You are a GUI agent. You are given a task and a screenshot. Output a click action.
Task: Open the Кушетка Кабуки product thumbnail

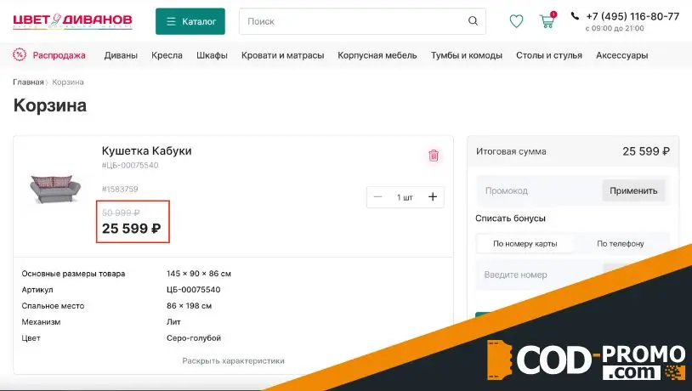(x=55, y=189)
